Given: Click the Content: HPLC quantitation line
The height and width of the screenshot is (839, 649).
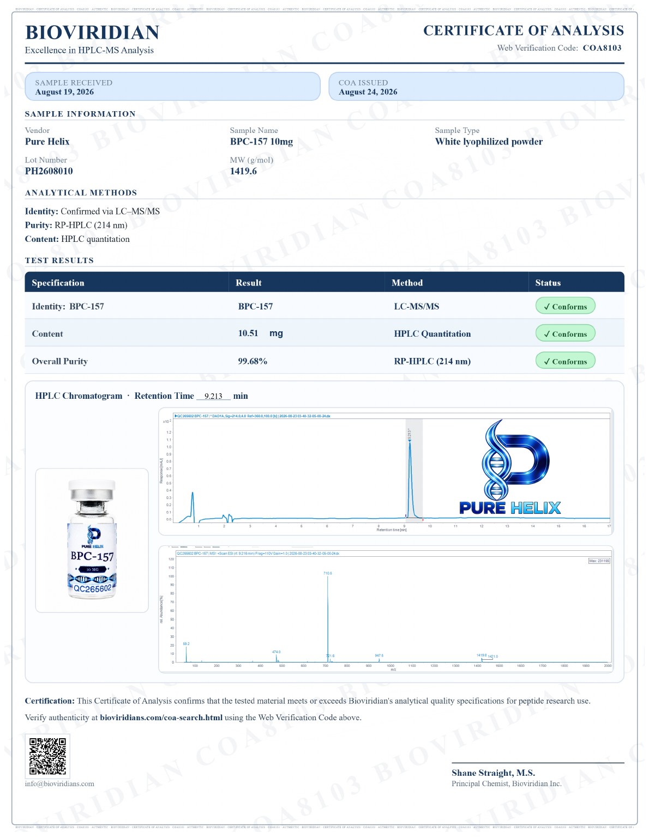Looking at the screenshot, I should click(x=77, y=240).
